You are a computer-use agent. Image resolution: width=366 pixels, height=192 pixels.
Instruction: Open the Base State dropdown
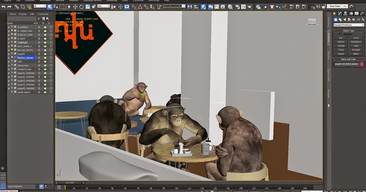337,6
